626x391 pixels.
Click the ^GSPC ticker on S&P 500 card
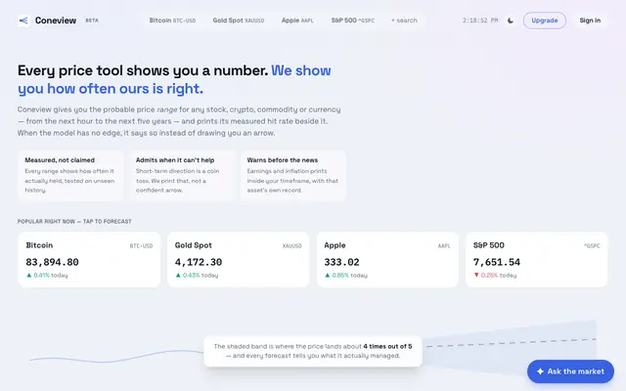(592, 245)
